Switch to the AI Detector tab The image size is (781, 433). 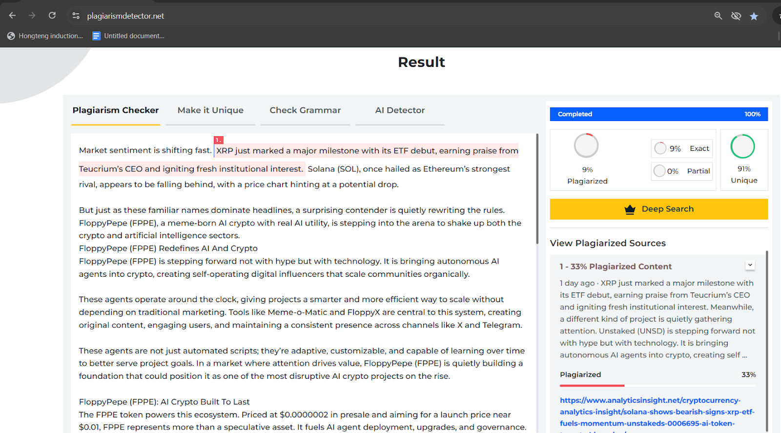click(x=400, y=110)
